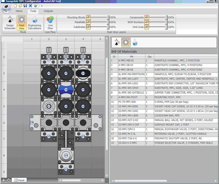The width and height of the screenshot is (219, 184).
Task: Switch to the Outputs ribbon tab
Action: 48,11
